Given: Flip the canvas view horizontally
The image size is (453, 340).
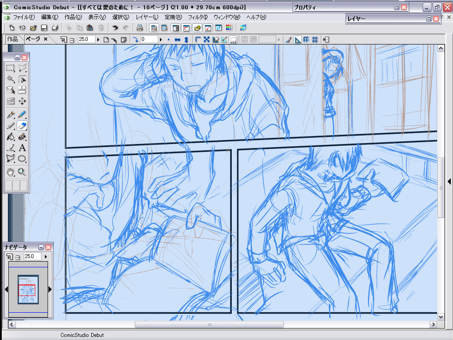Looking at the screenshot, I should click(178, 40).
